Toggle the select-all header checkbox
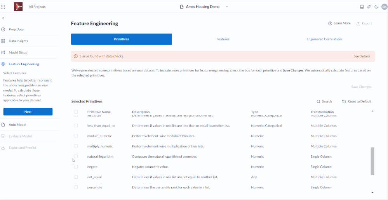The width and height of the screenshot is (388, 200). click(76, 112)
